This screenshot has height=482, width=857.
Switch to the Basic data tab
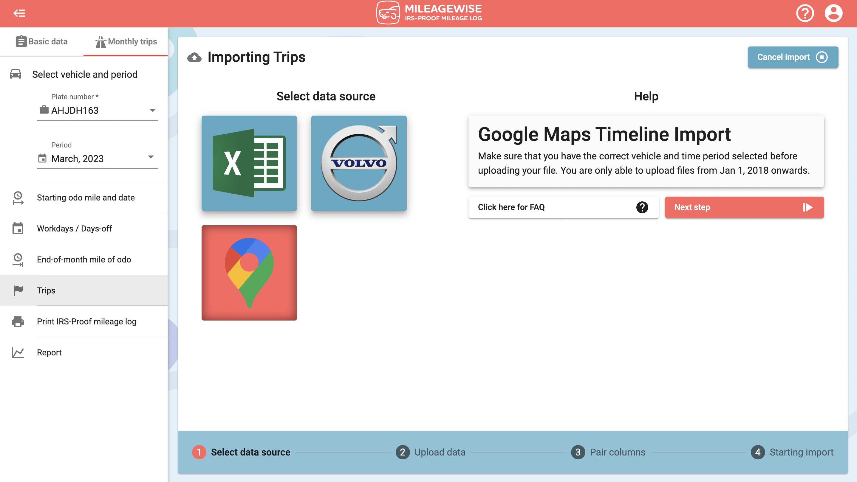pos(41,41)
